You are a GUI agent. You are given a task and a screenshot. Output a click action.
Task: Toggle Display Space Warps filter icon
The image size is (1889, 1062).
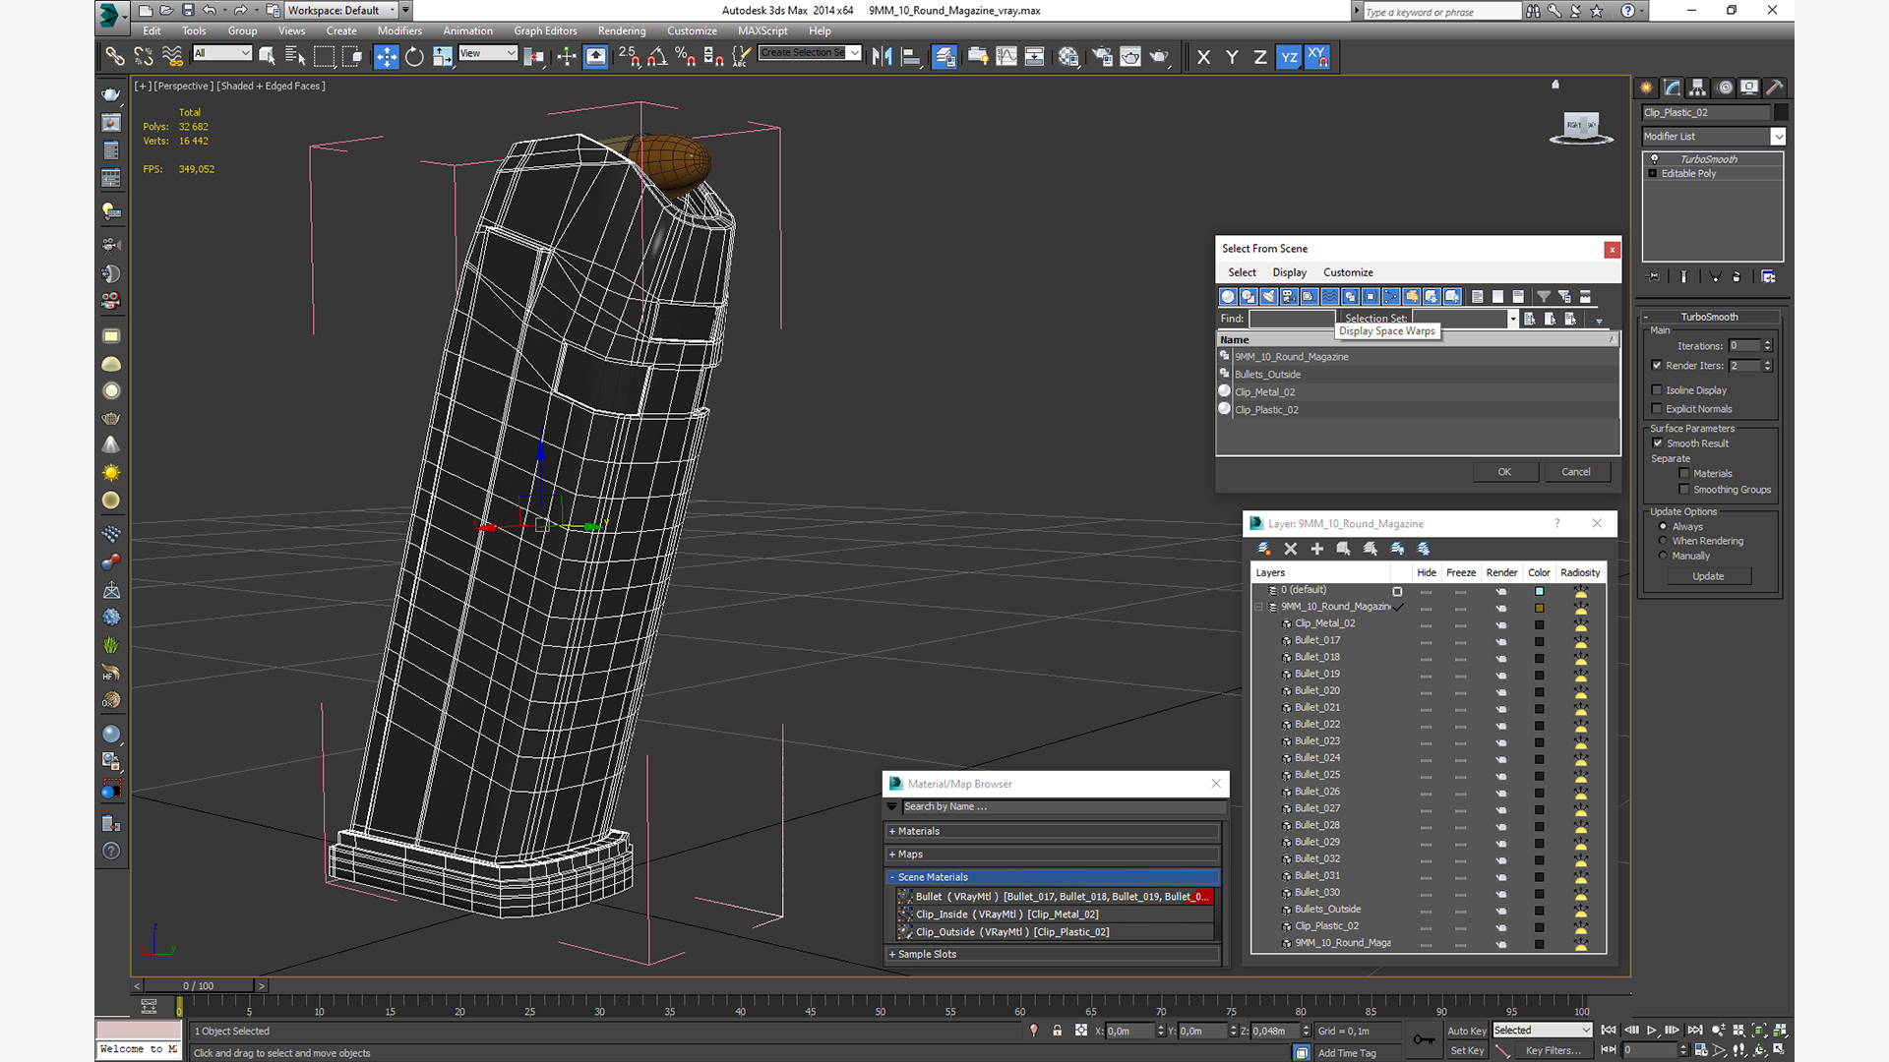pyautogui.click(x=1330, y=296)
